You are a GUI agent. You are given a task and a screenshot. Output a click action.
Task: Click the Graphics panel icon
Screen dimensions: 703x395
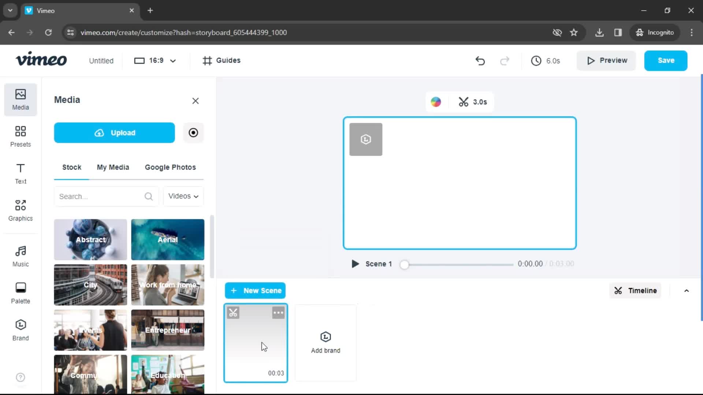pyautogui.click(x=20, y=210)
